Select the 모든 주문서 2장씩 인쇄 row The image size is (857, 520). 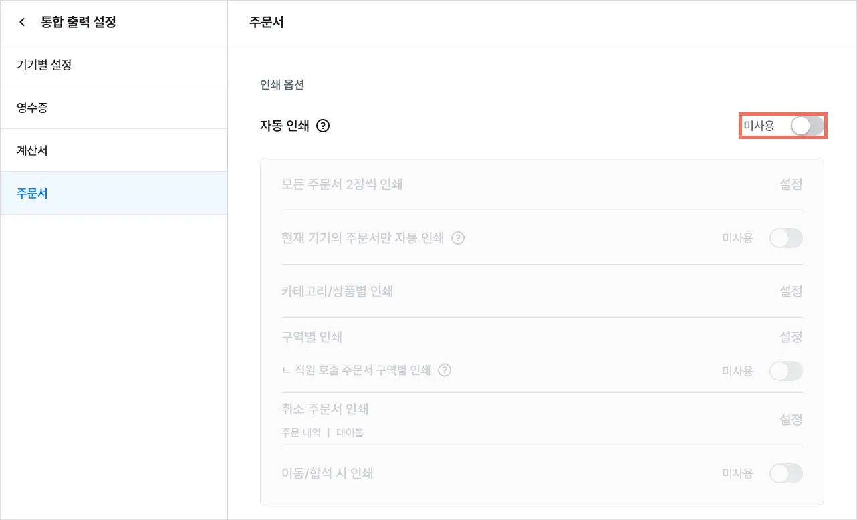click(x=542, y=184)
